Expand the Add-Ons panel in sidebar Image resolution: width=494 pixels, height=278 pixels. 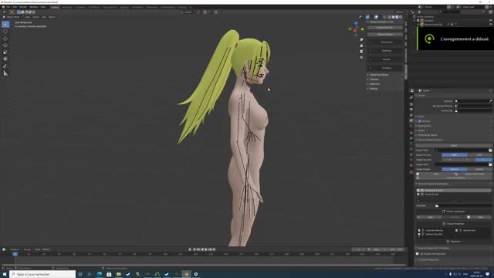click(x=374, y=84)
